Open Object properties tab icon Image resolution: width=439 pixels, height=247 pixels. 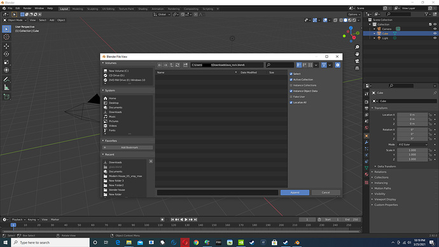366,136
